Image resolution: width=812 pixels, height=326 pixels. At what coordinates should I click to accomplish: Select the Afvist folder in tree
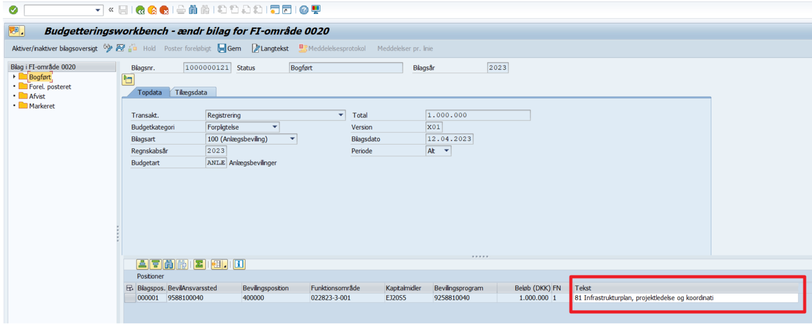point(37,96)
